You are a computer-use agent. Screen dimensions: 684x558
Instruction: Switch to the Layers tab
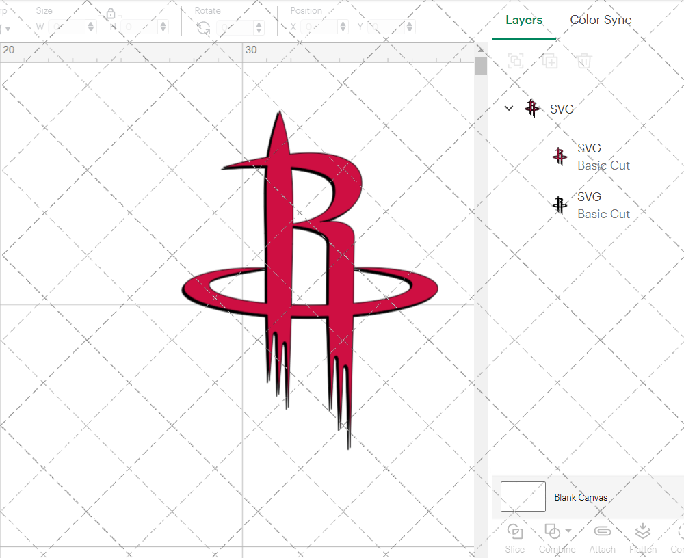pyautogui.click(x=523, y=20)
